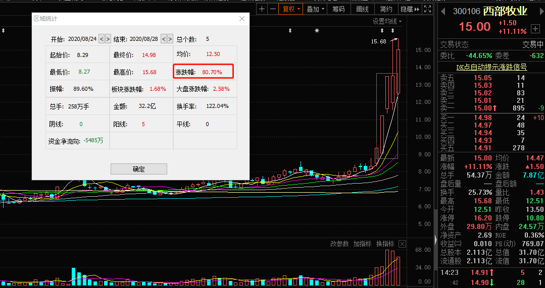Click the 卖五 15.05 order row

pos(491,78)
